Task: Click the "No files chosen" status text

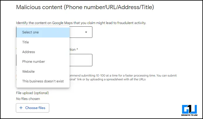Action: (x=28, y=99)
